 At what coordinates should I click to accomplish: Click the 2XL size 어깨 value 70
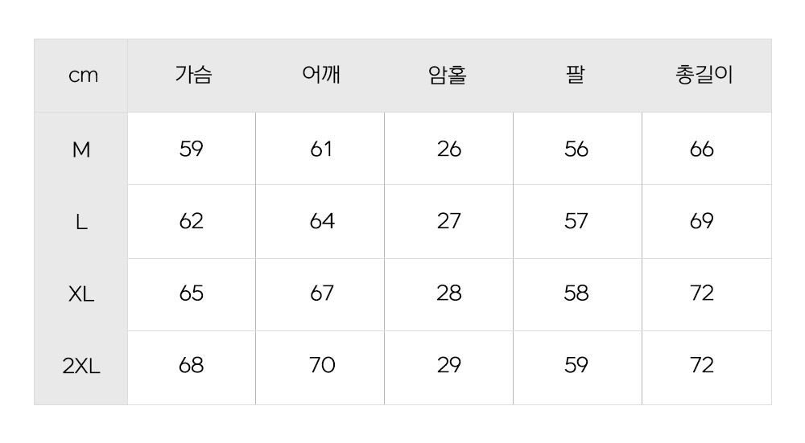(x=321, y=366)
